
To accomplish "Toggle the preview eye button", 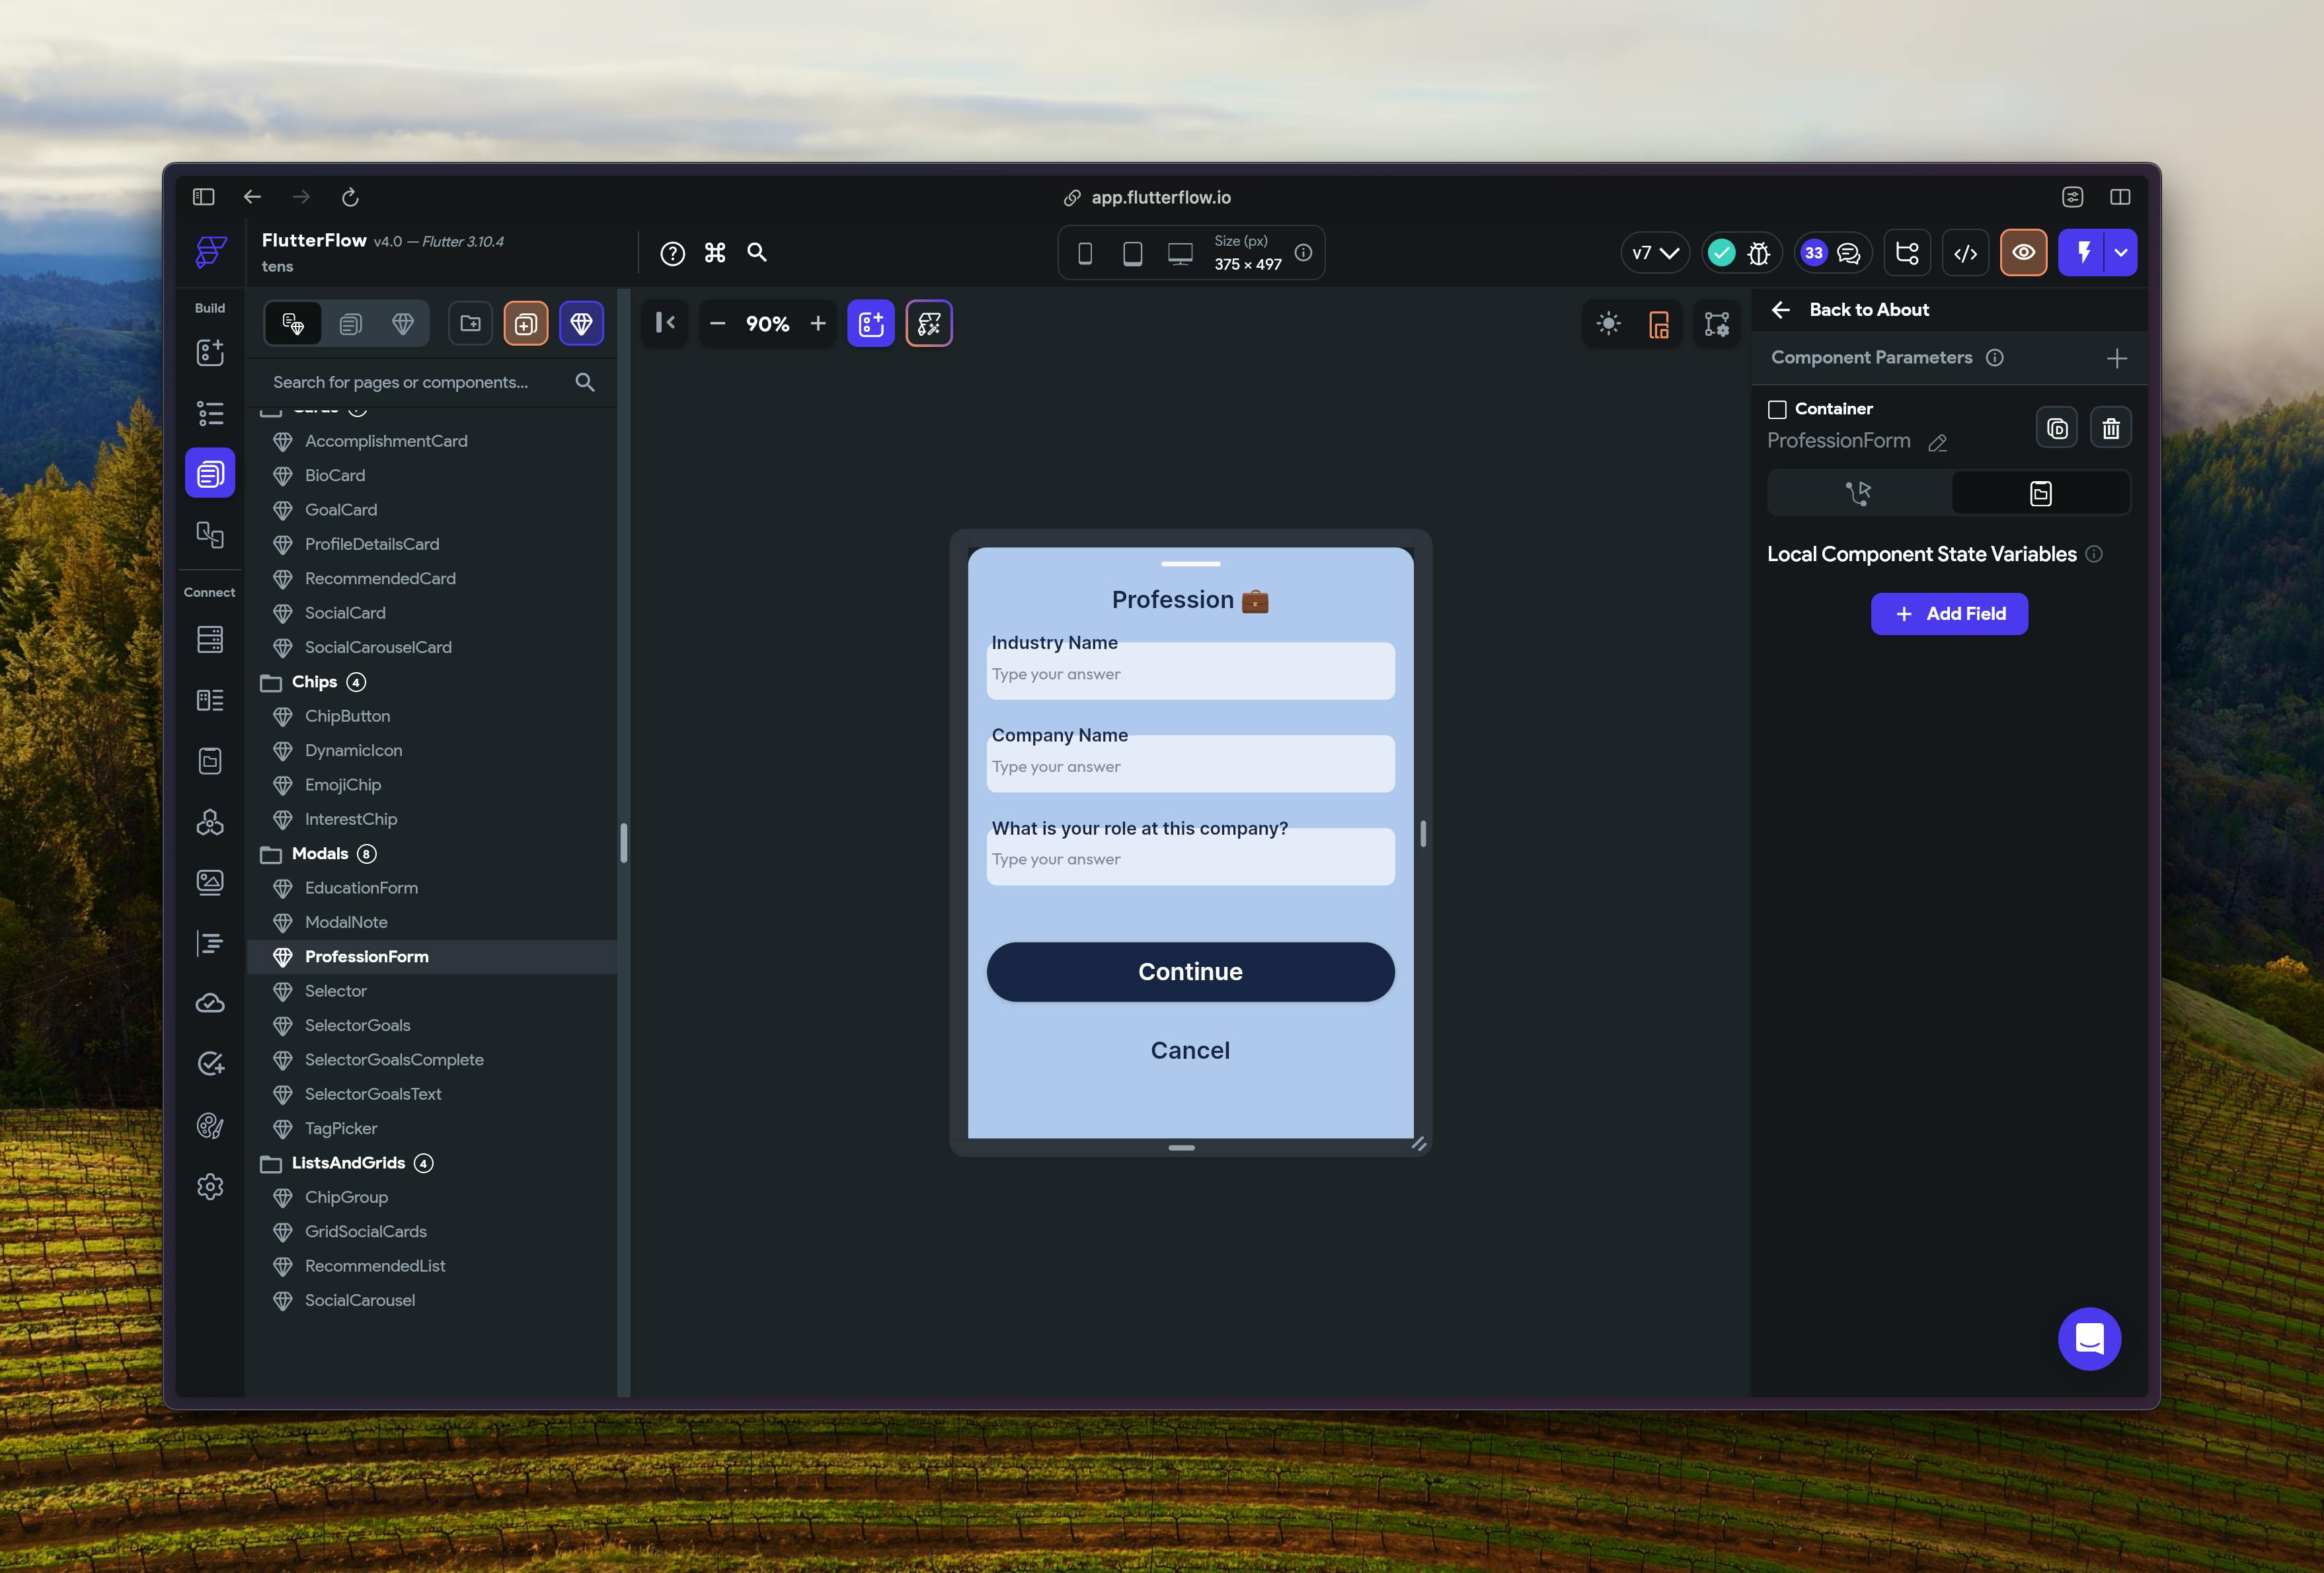I will (2023, 253).
